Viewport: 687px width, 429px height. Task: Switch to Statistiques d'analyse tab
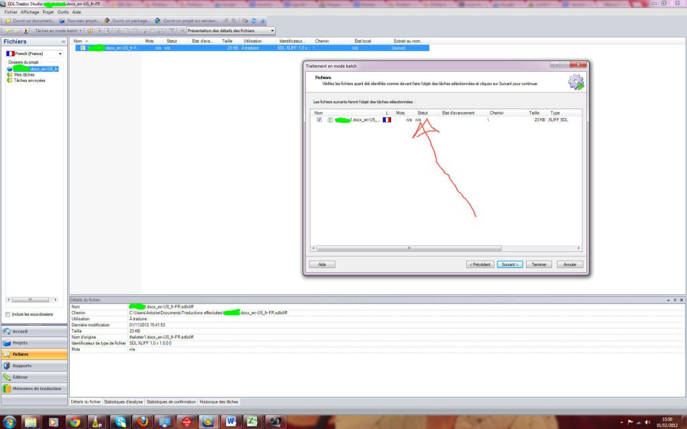click(123, 402)
